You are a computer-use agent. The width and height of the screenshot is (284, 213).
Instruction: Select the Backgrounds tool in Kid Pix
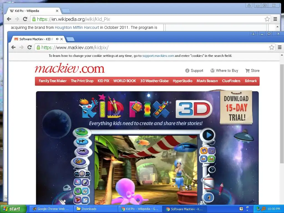pyautogui.click(x=81, y=132)
